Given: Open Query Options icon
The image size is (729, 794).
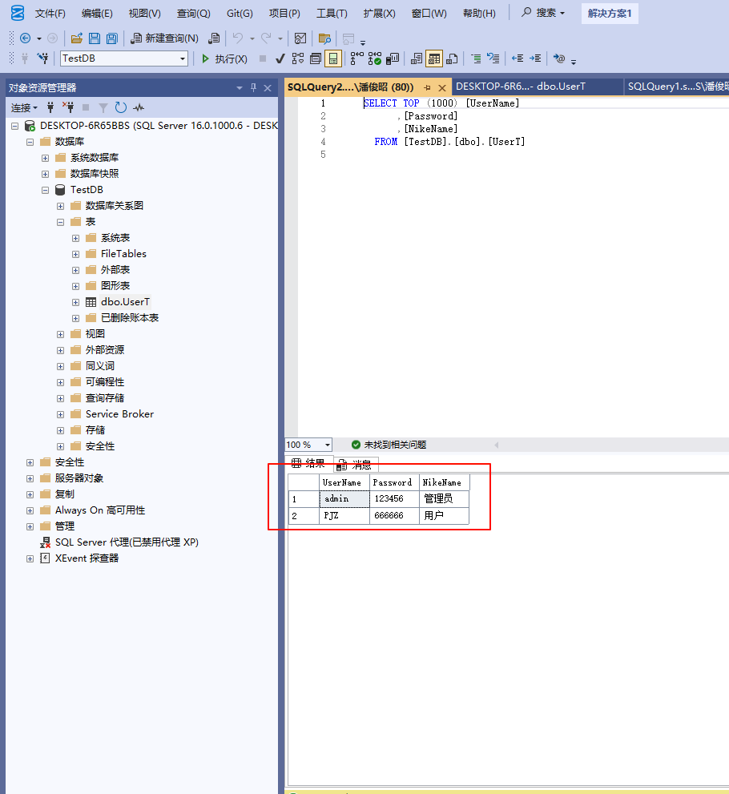Looking at the screenshot, I should 316,58.
